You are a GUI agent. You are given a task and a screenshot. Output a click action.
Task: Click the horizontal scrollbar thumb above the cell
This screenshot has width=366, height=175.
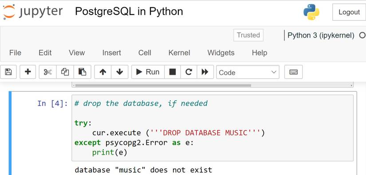[x=163, y=86]
